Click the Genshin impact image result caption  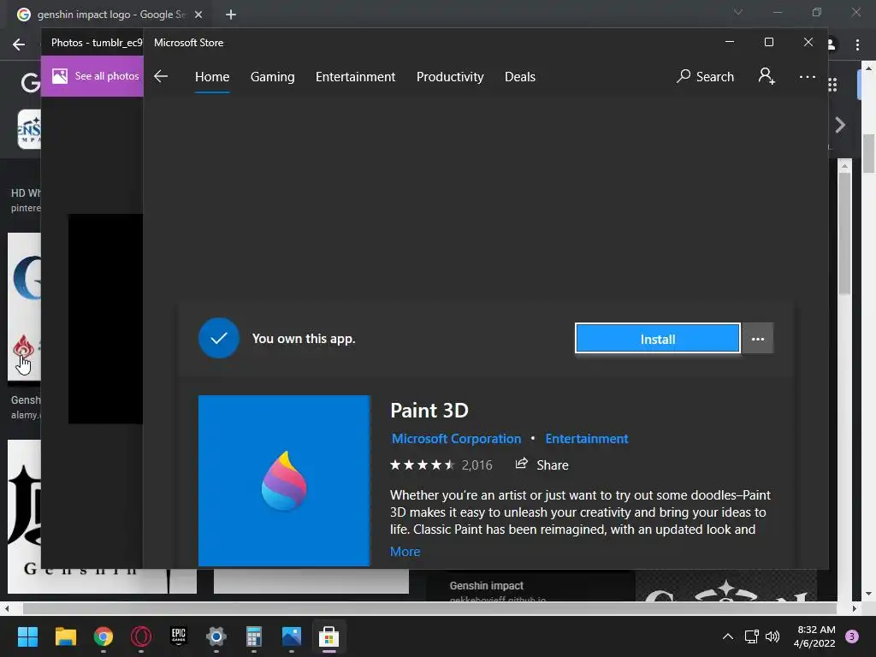pyautogui.click(x=486, y=585)
